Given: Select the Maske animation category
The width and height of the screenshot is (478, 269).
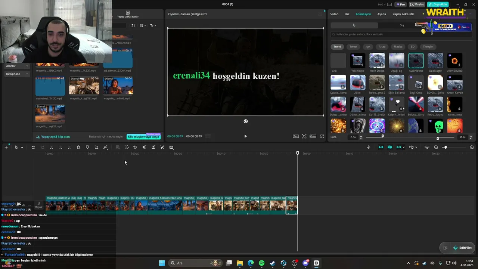Looking at the screenshot, I should [398, 47].
